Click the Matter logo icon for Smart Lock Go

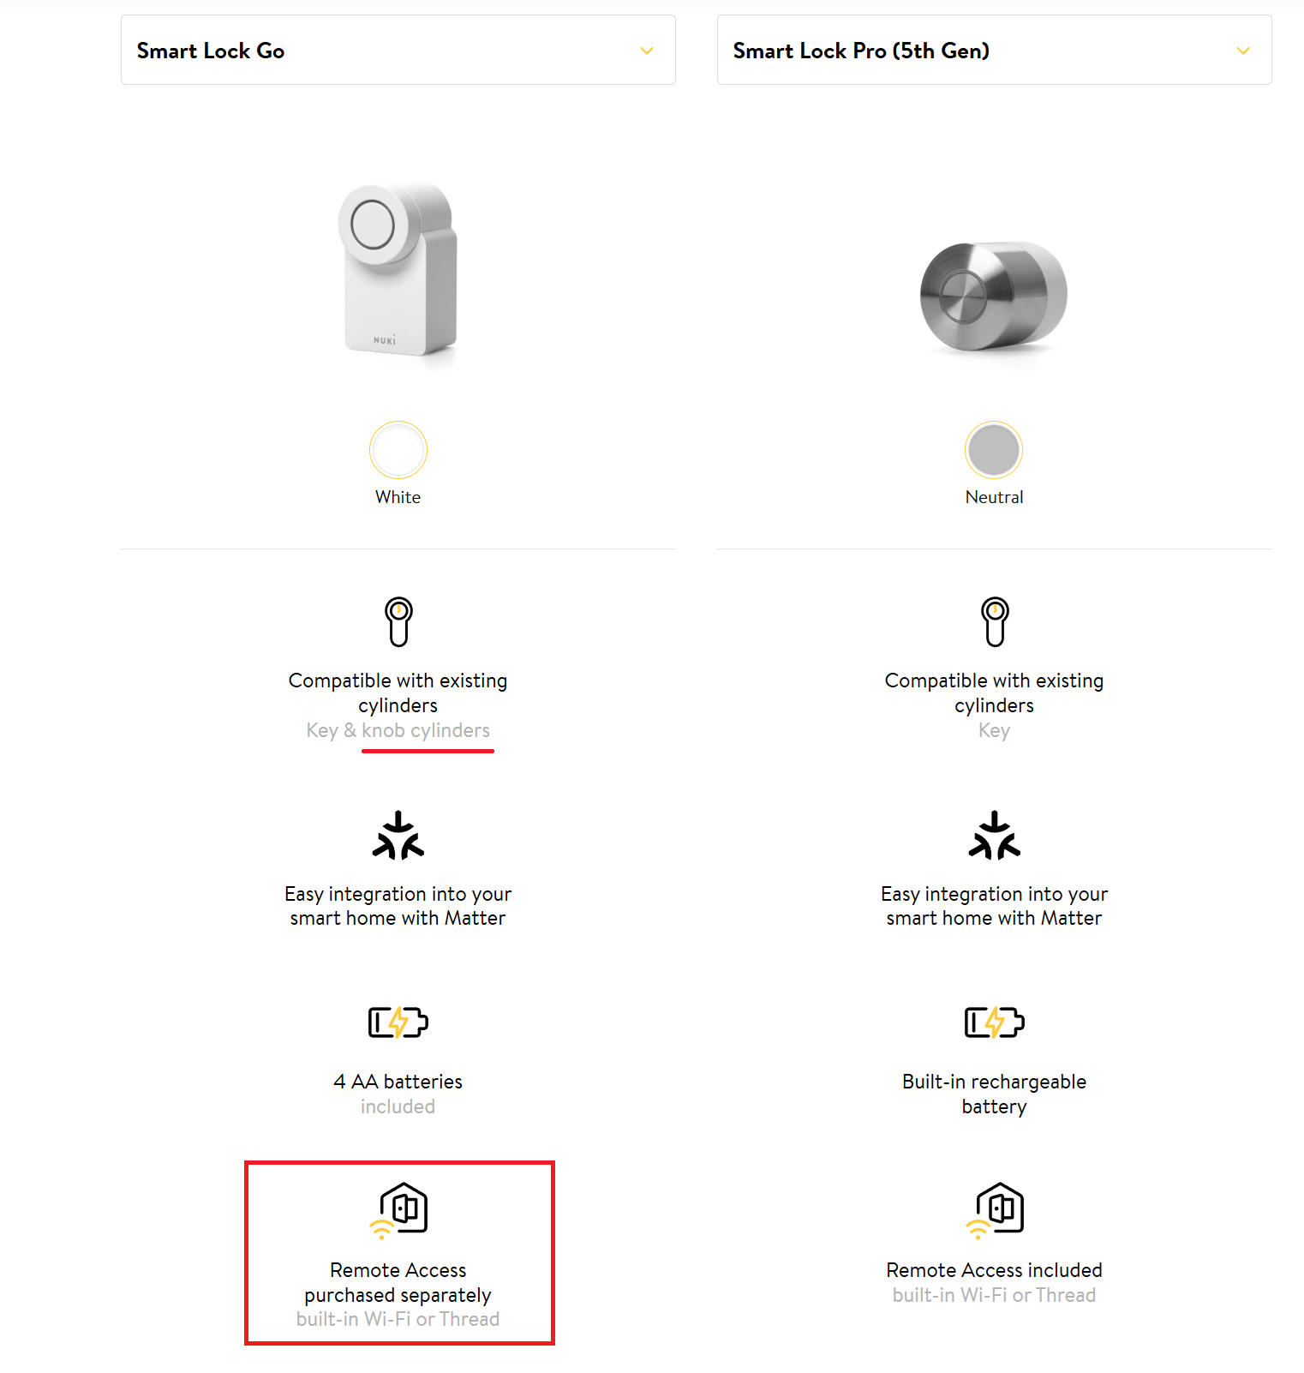point(398,836)
